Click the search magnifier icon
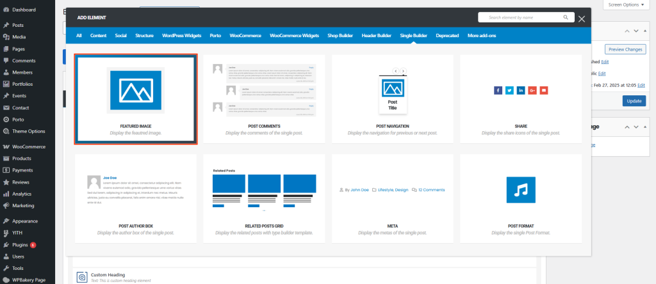Screen dimensions: 656x284 pos(566,18)
